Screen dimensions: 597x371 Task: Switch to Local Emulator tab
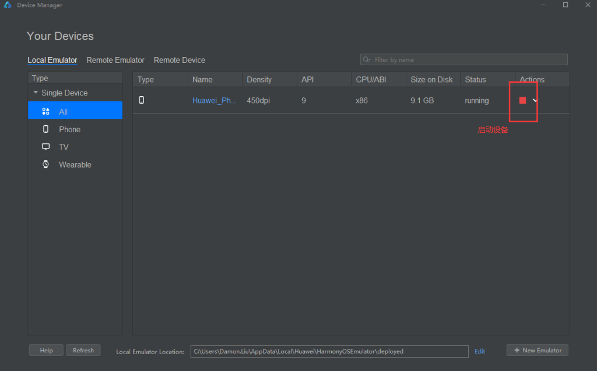[52, 60]
